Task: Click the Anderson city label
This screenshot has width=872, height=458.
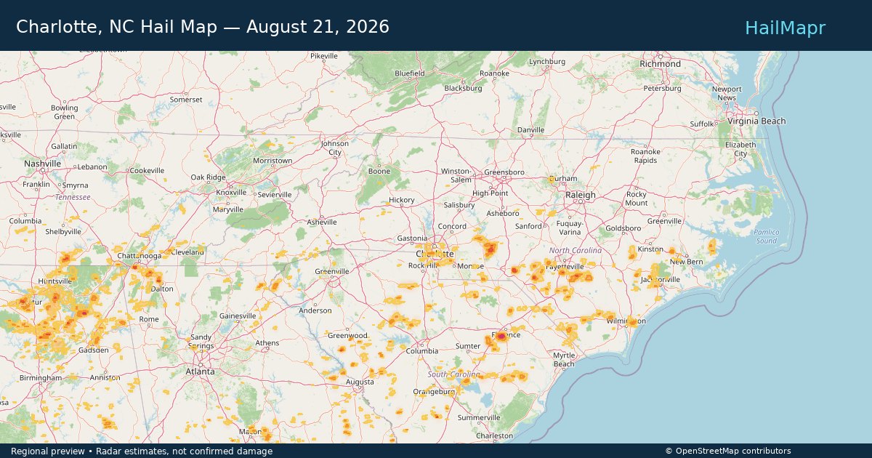Action: click(315, 310)
